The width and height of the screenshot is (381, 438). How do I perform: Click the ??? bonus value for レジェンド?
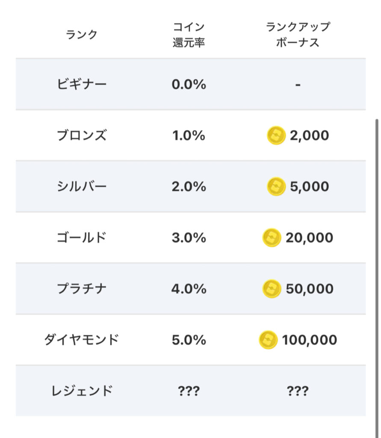click(298, 391)
